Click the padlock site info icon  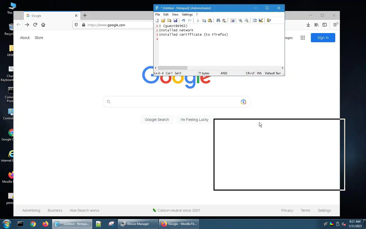84,25
